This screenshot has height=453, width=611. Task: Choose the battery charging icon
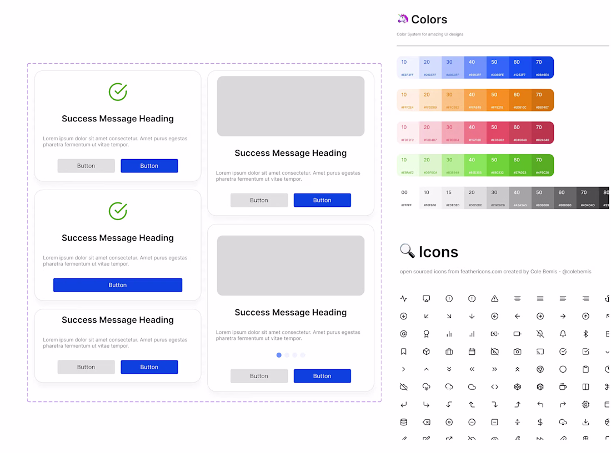pos(494,334)
